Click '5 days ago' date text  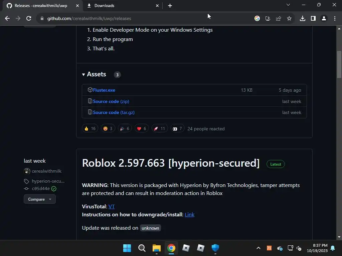point(290,90)
